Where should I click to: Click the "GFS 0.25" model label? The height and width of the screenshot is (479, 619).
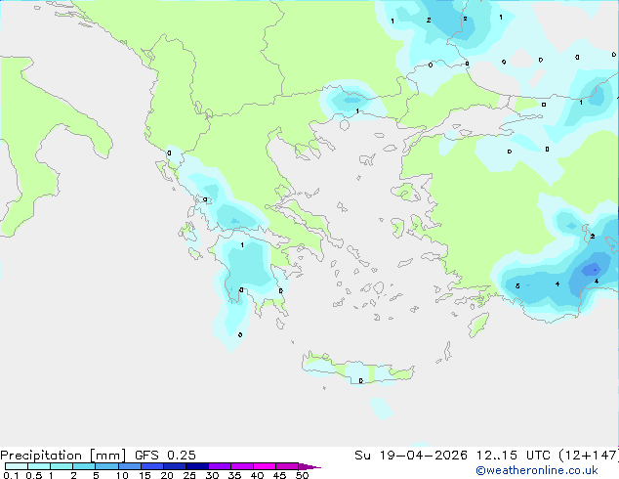[165, 456]
